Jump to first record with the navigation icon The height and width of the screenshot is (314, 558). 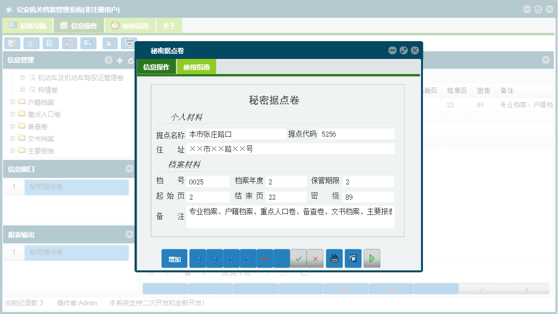tap(198, 258)
